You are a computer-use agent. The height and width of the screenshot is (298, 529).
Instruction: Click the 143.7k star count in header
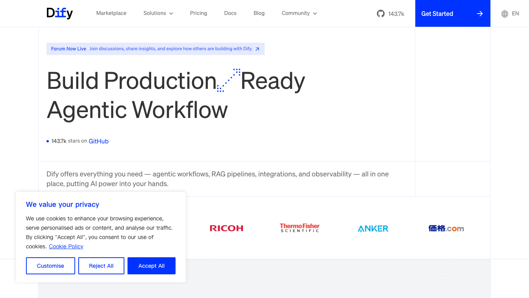point(396,14)
